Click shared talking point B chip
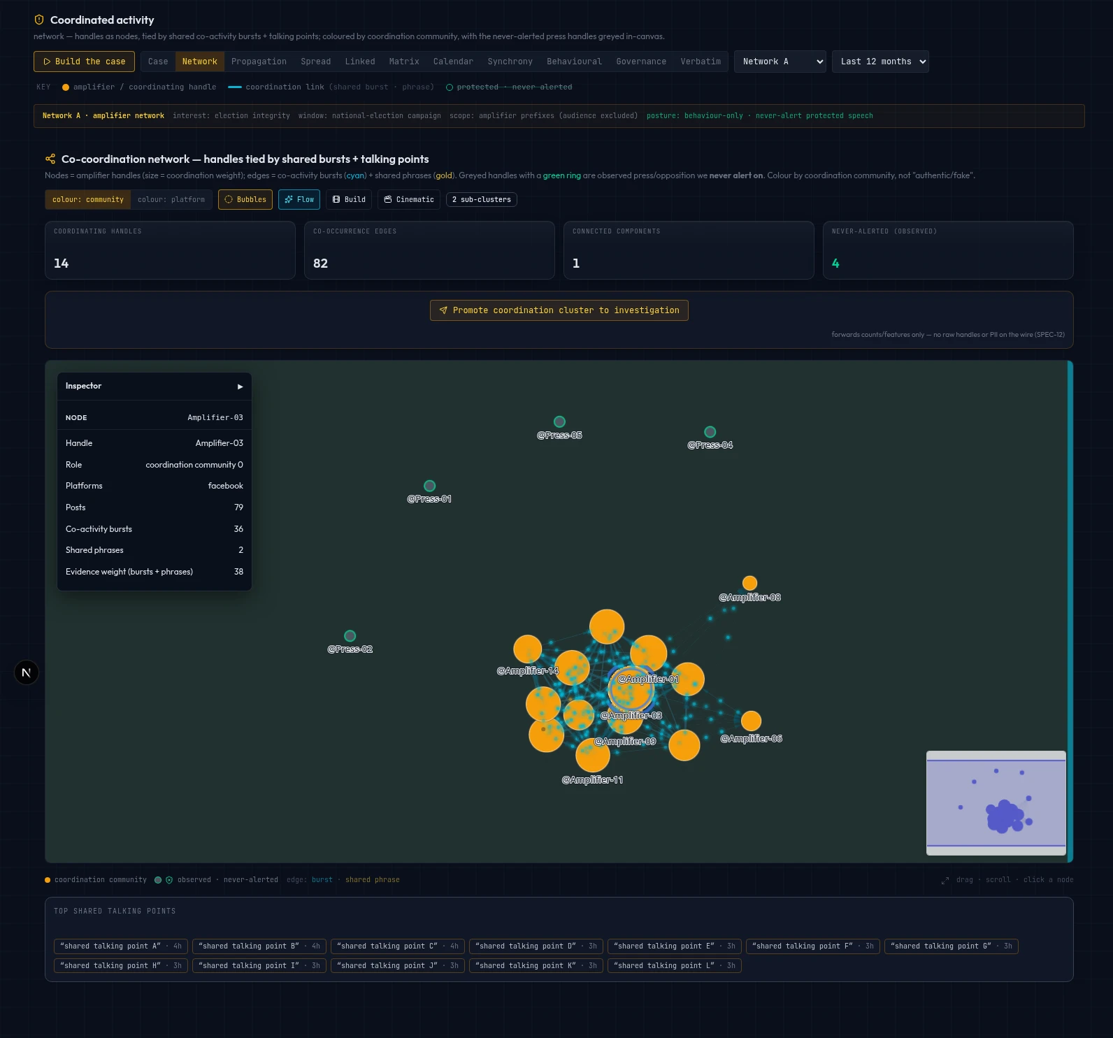 tap(259, 946)
